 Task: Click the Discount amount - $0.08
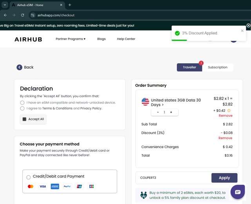pos(227,133)
